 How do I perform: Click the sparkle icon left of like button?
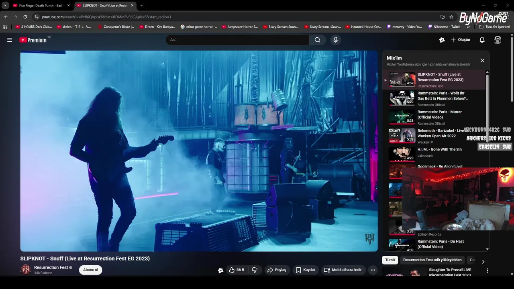pyautogui.click(x=220, y=270)
